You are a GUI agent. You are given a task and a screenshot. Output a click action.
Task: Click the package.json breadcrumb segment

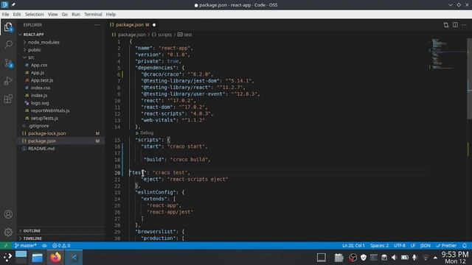click(129, 35)
